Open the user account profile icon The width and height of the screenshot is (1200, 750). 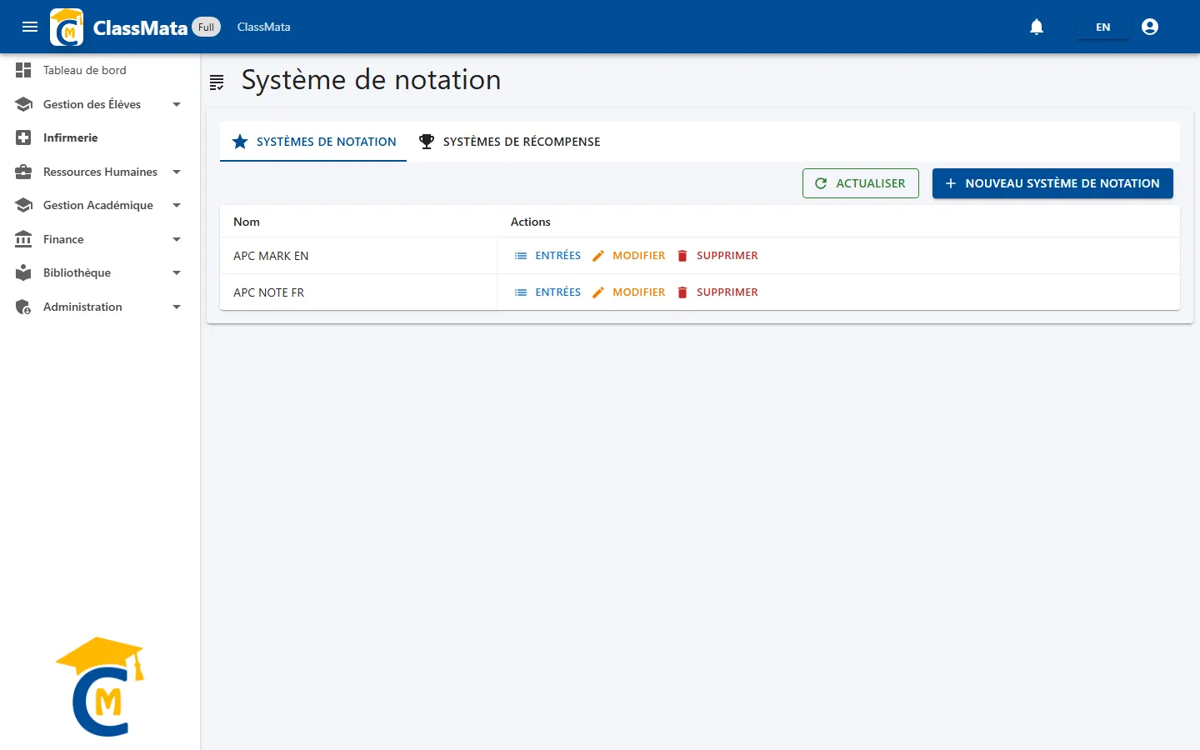tap(1150, 27)
